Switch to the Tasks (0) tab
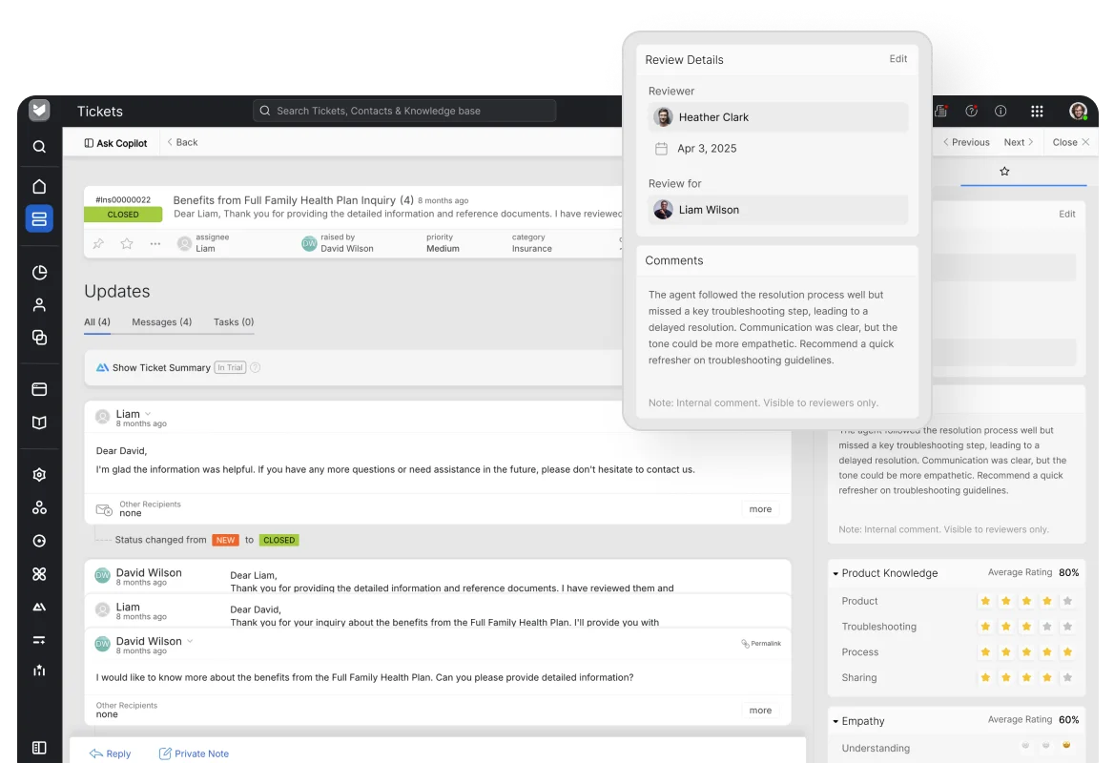 click(234, 321)
